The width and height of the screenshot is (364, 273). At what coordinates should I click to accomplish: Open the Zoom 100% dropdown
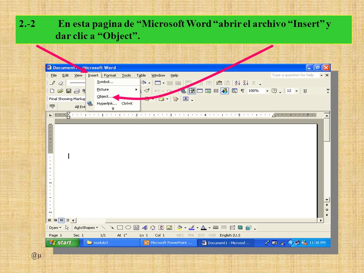[267, 91]
